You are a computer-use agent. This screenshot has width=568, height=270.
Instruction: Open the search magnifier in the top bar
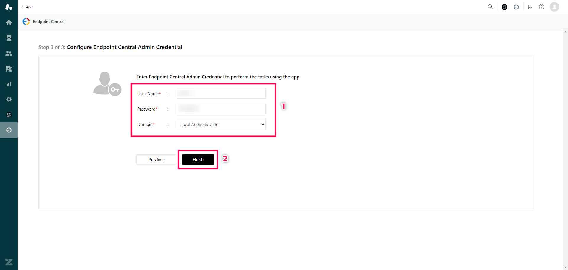click(x=490, y=7)
